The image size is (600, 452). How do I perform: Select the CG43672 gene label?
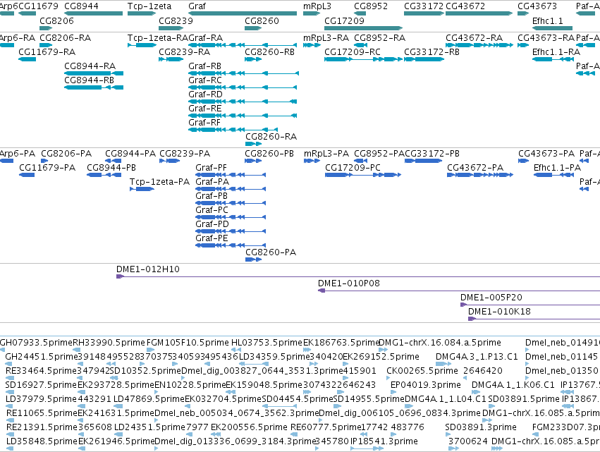click(x=465, y=6)
